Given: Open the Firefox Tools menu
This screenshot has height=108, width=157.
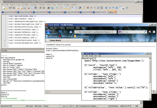Looking at the screenshot, I should tap(78, 28).
